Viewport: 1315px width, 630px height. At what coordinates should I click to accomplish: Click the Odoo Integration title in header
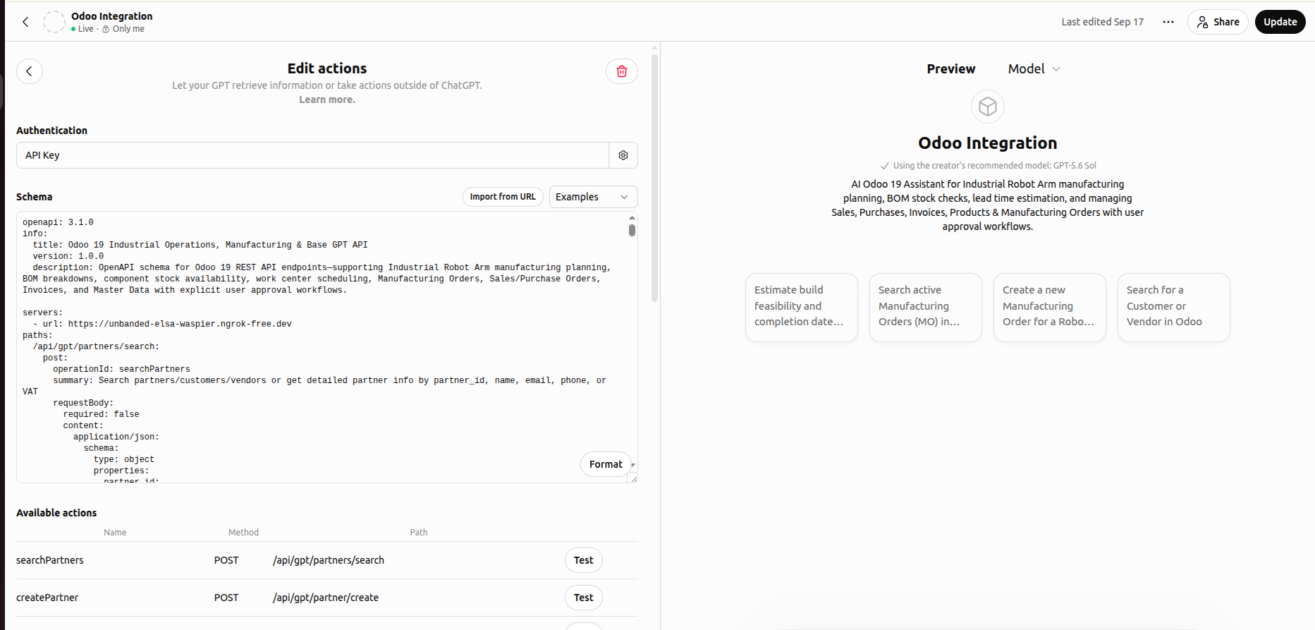111,16
